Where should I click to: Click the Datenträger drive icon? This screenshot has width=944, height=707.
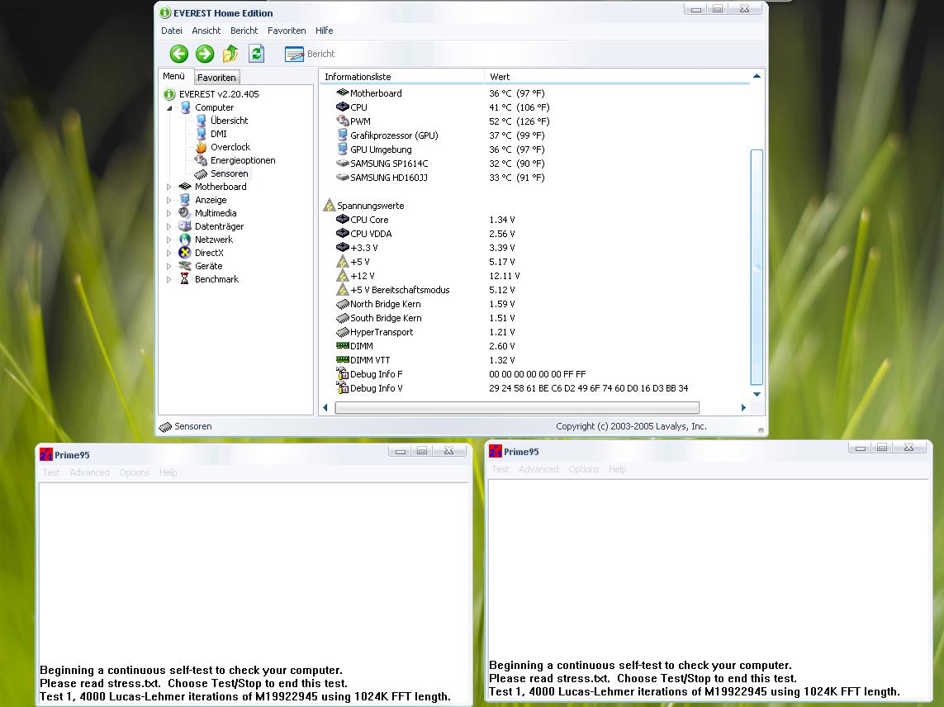[185, 226]
